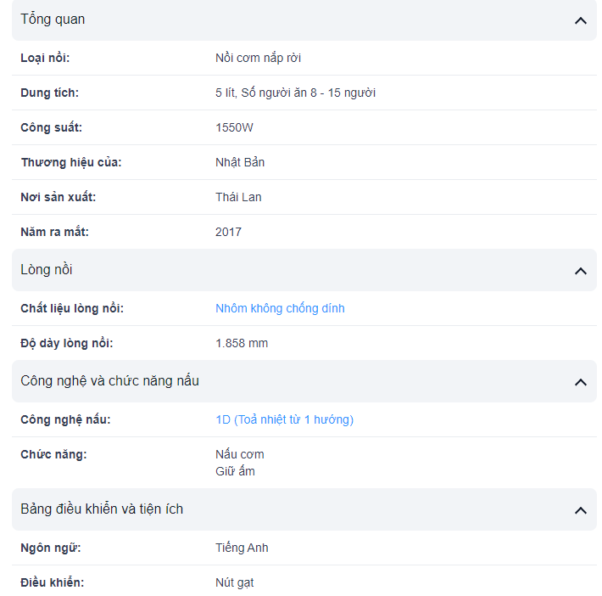Select the Công nghệ và chức năng nấu heading
The width and height of the screenshot is (602, 596).
click(x=110, y=381)
